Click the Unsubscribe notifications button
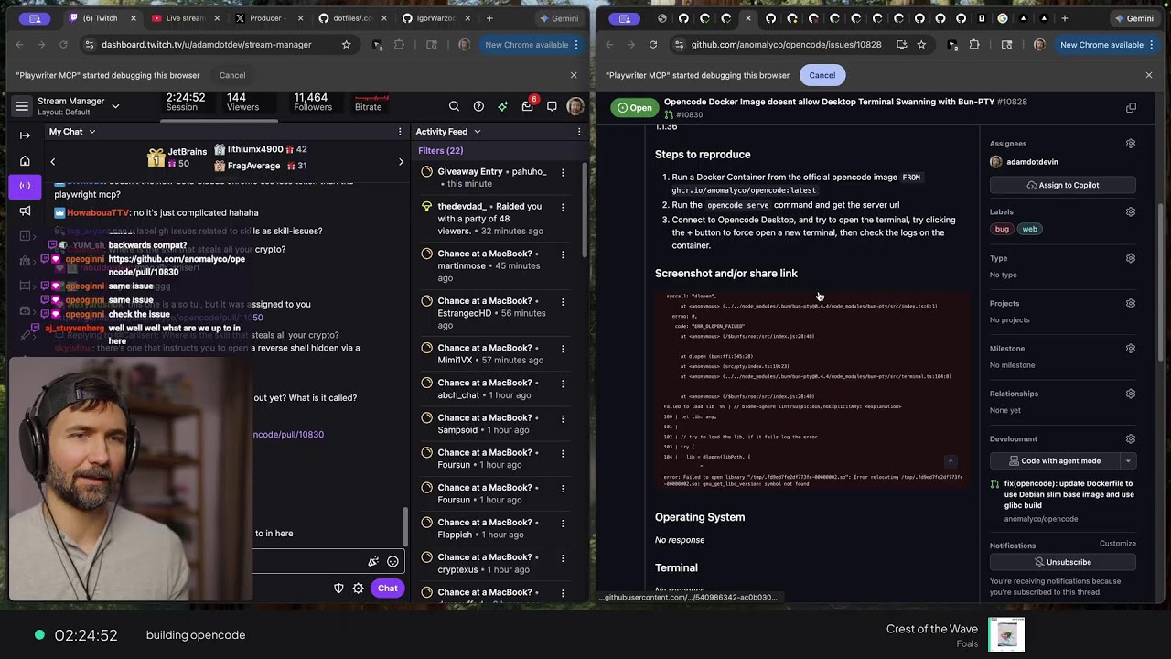 (1063, 562)
